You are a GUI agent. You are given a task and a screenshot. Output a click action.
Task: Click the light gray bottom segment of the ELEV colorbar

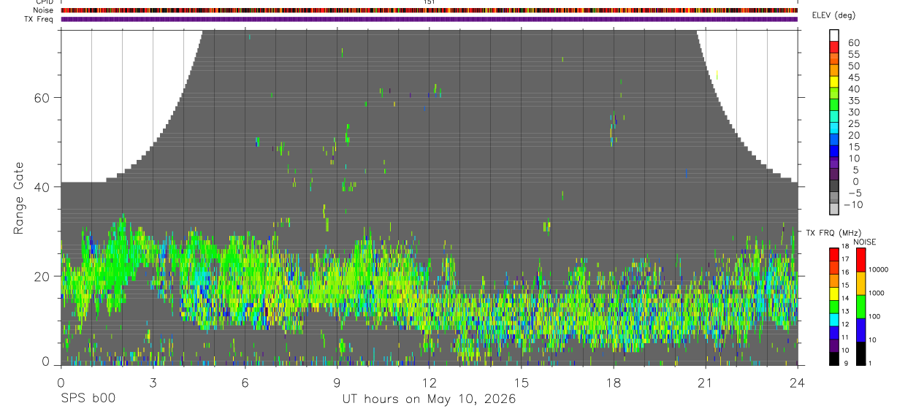(834, 210)
